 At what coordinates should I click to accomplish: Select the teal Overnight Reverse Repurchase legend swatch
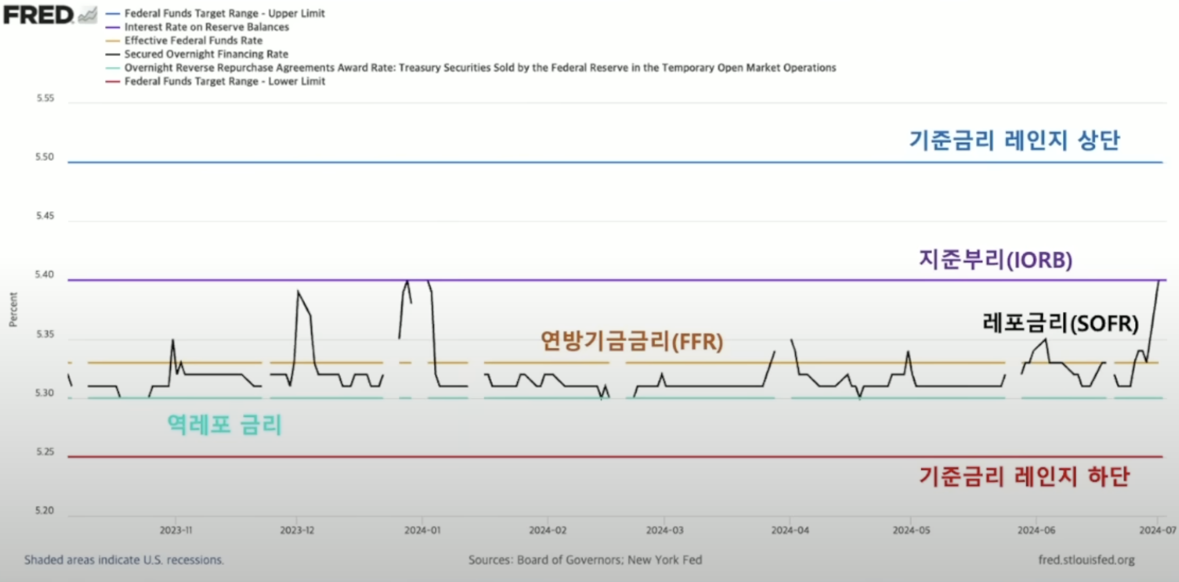(x=113, y=67)
